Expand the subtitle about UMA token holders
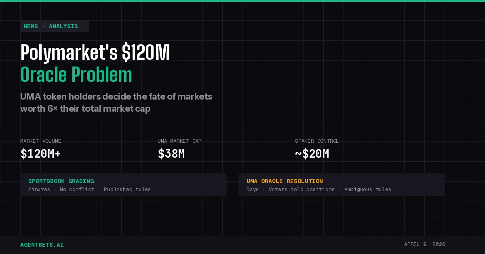Image resolution: width=485 pixels, height=254 pixels. tap(116, 102)
